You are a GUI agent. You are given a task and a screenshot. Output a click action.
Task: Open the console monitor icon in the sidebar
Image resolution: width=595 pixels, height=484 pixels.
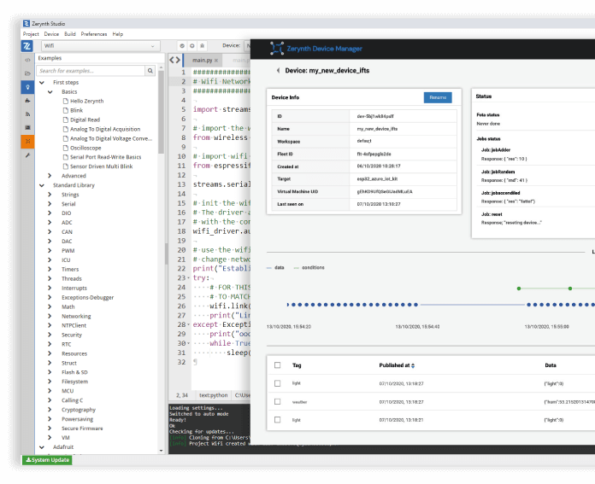click(27, 128)
